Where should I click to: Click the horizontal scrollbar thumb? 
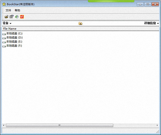pos(60,125)
